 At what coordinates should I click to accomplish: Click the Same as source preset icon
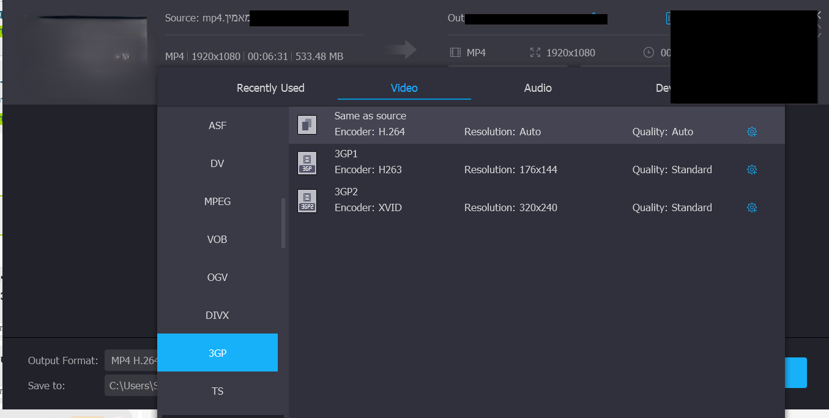pos(307,125)
